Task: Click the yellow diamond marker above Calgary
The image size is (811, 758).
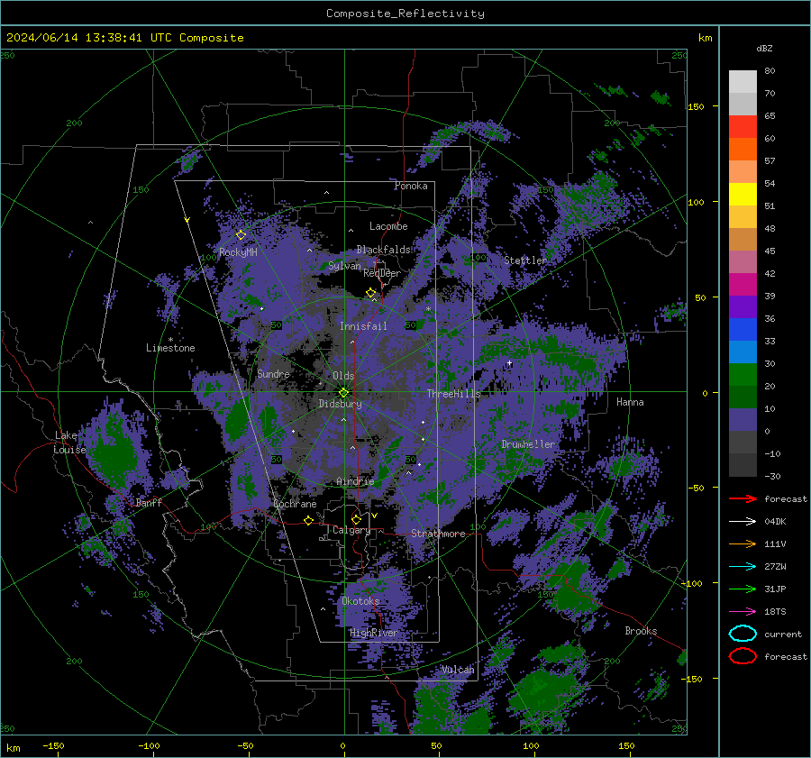Action: [x=356, y=519]
